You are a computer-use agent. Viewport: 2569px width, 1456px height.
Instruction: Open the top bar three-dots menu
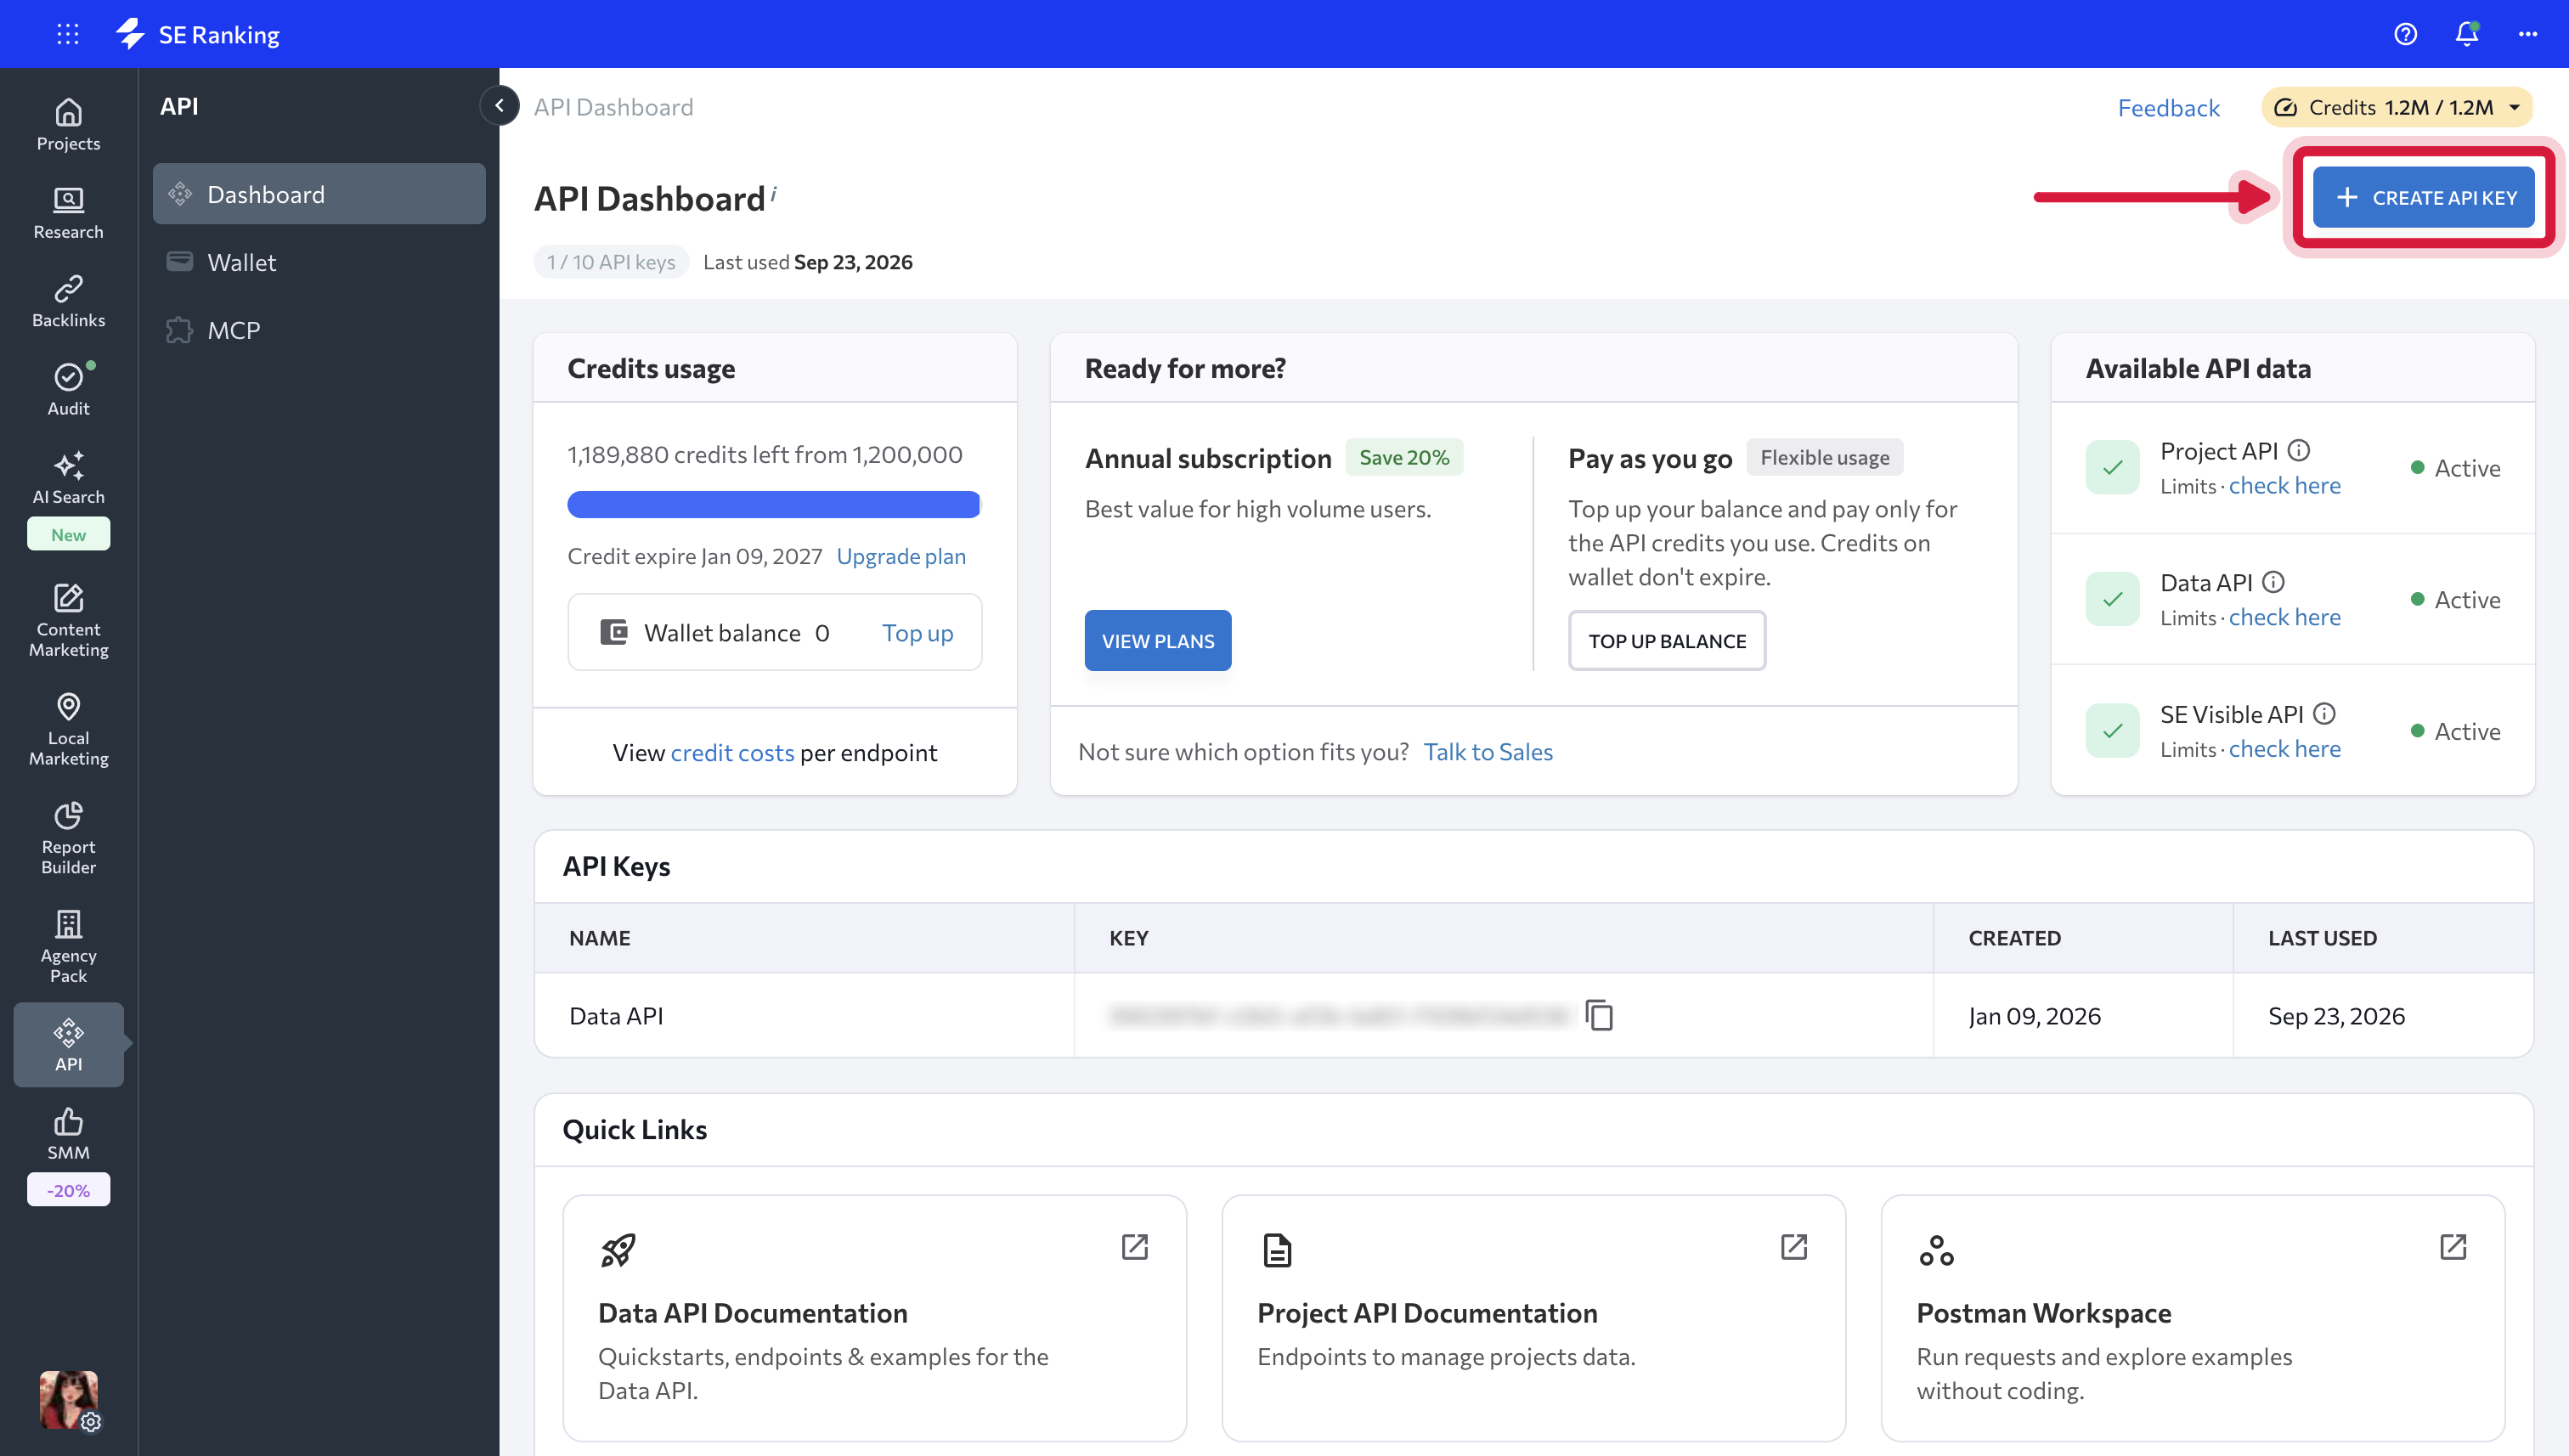click(2528, 34)
